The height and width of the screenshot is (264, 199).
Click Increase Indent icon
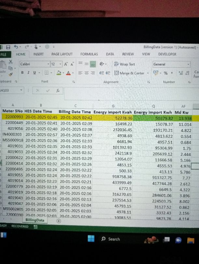(108, 73)
